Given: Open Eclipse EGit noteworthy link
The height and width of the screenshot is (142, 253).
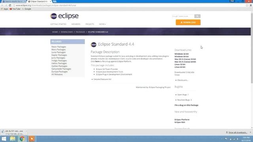Looking at the screenshot, I should coord(180,122).
